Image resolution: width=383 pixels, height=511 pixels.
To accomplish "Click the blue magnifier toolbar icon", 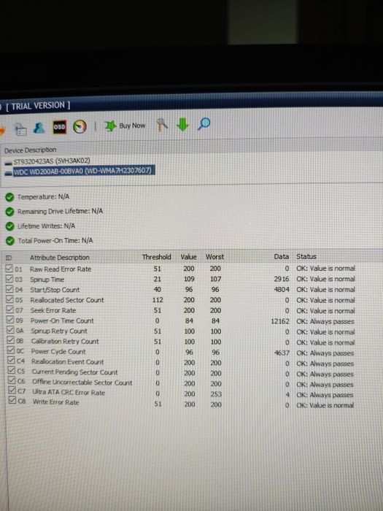I will coord(204,124).
